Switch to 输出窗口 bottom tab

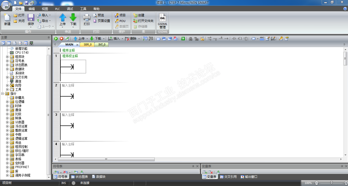(249, 177)
